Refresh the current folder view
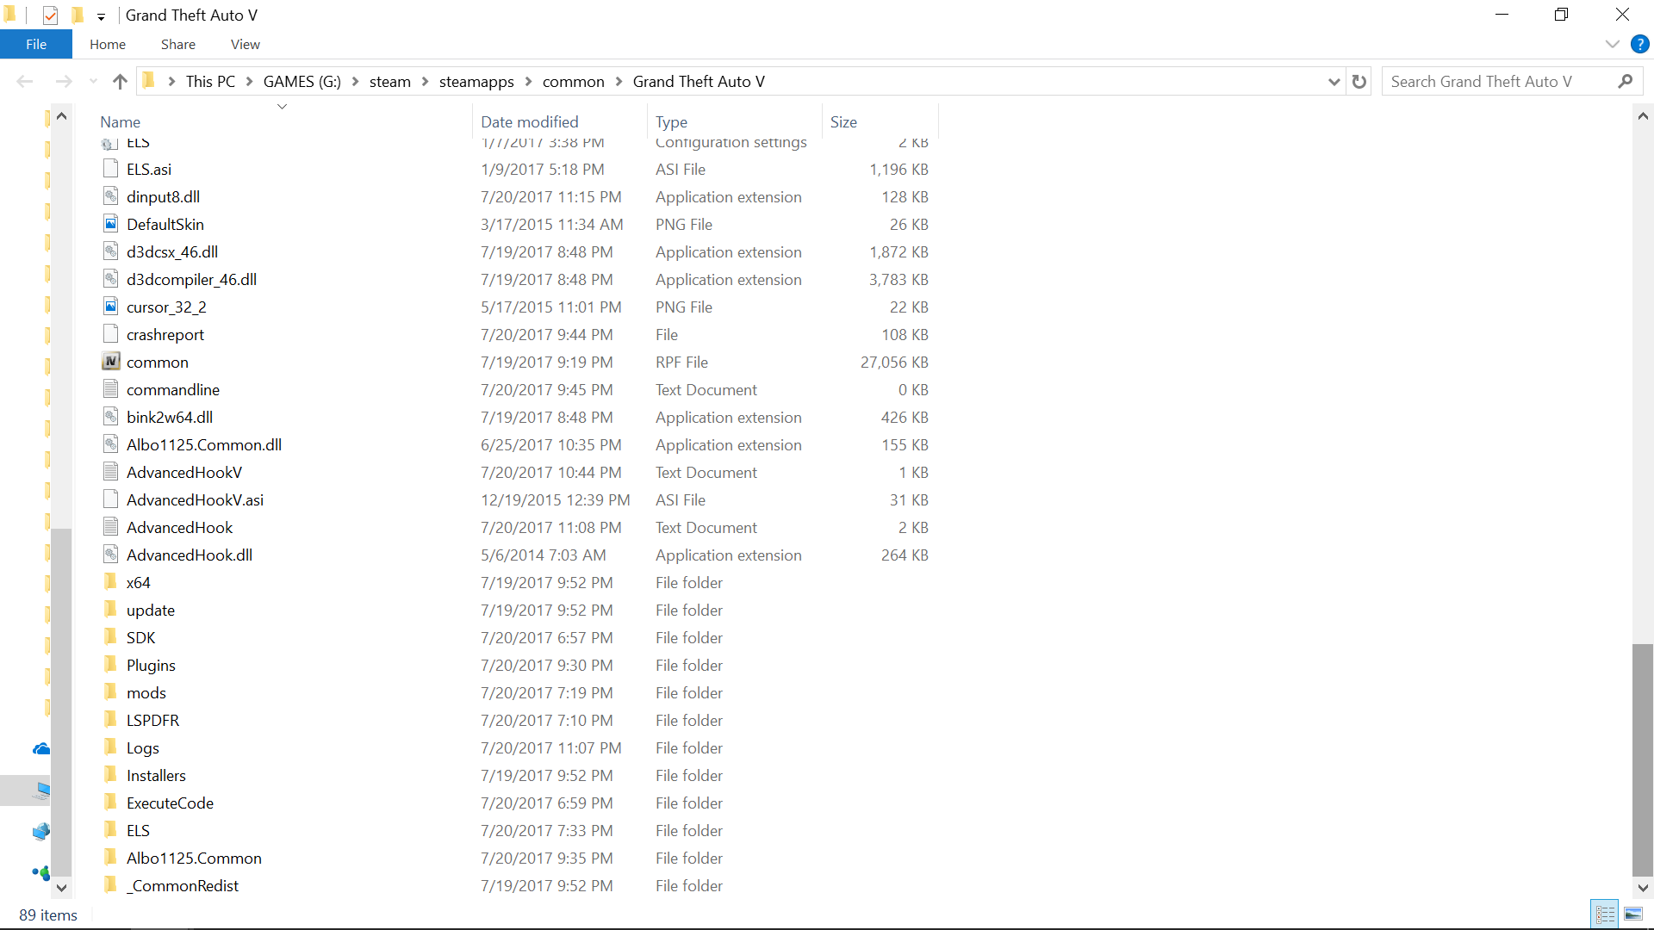This screenshot has height=930, width=1654. (x=1359, y=82)
